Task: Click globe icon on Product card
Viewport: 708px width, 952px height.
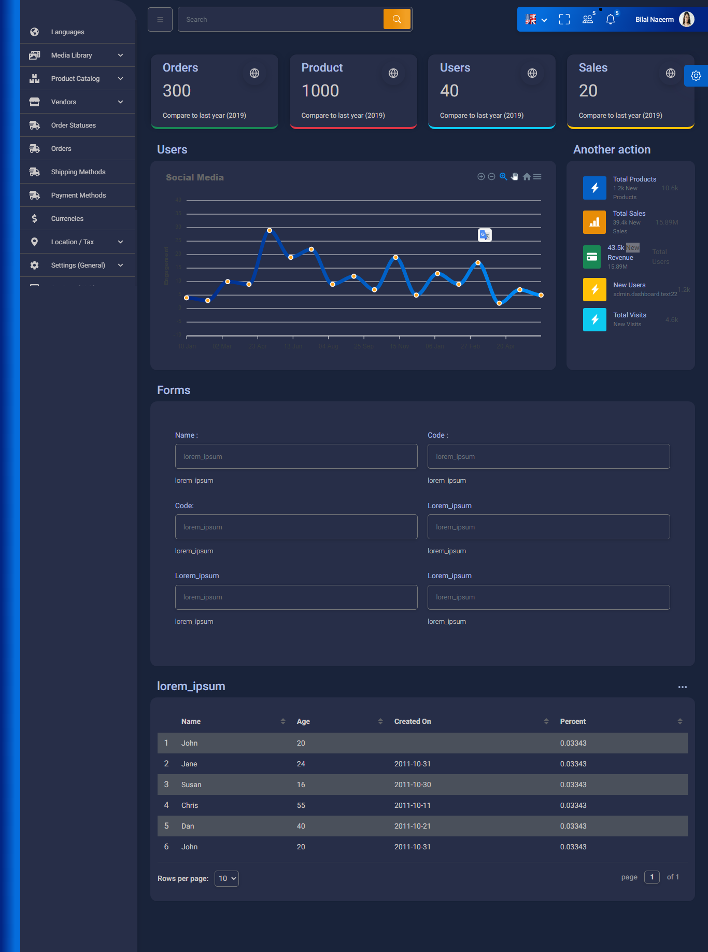Action: [393, 73]
